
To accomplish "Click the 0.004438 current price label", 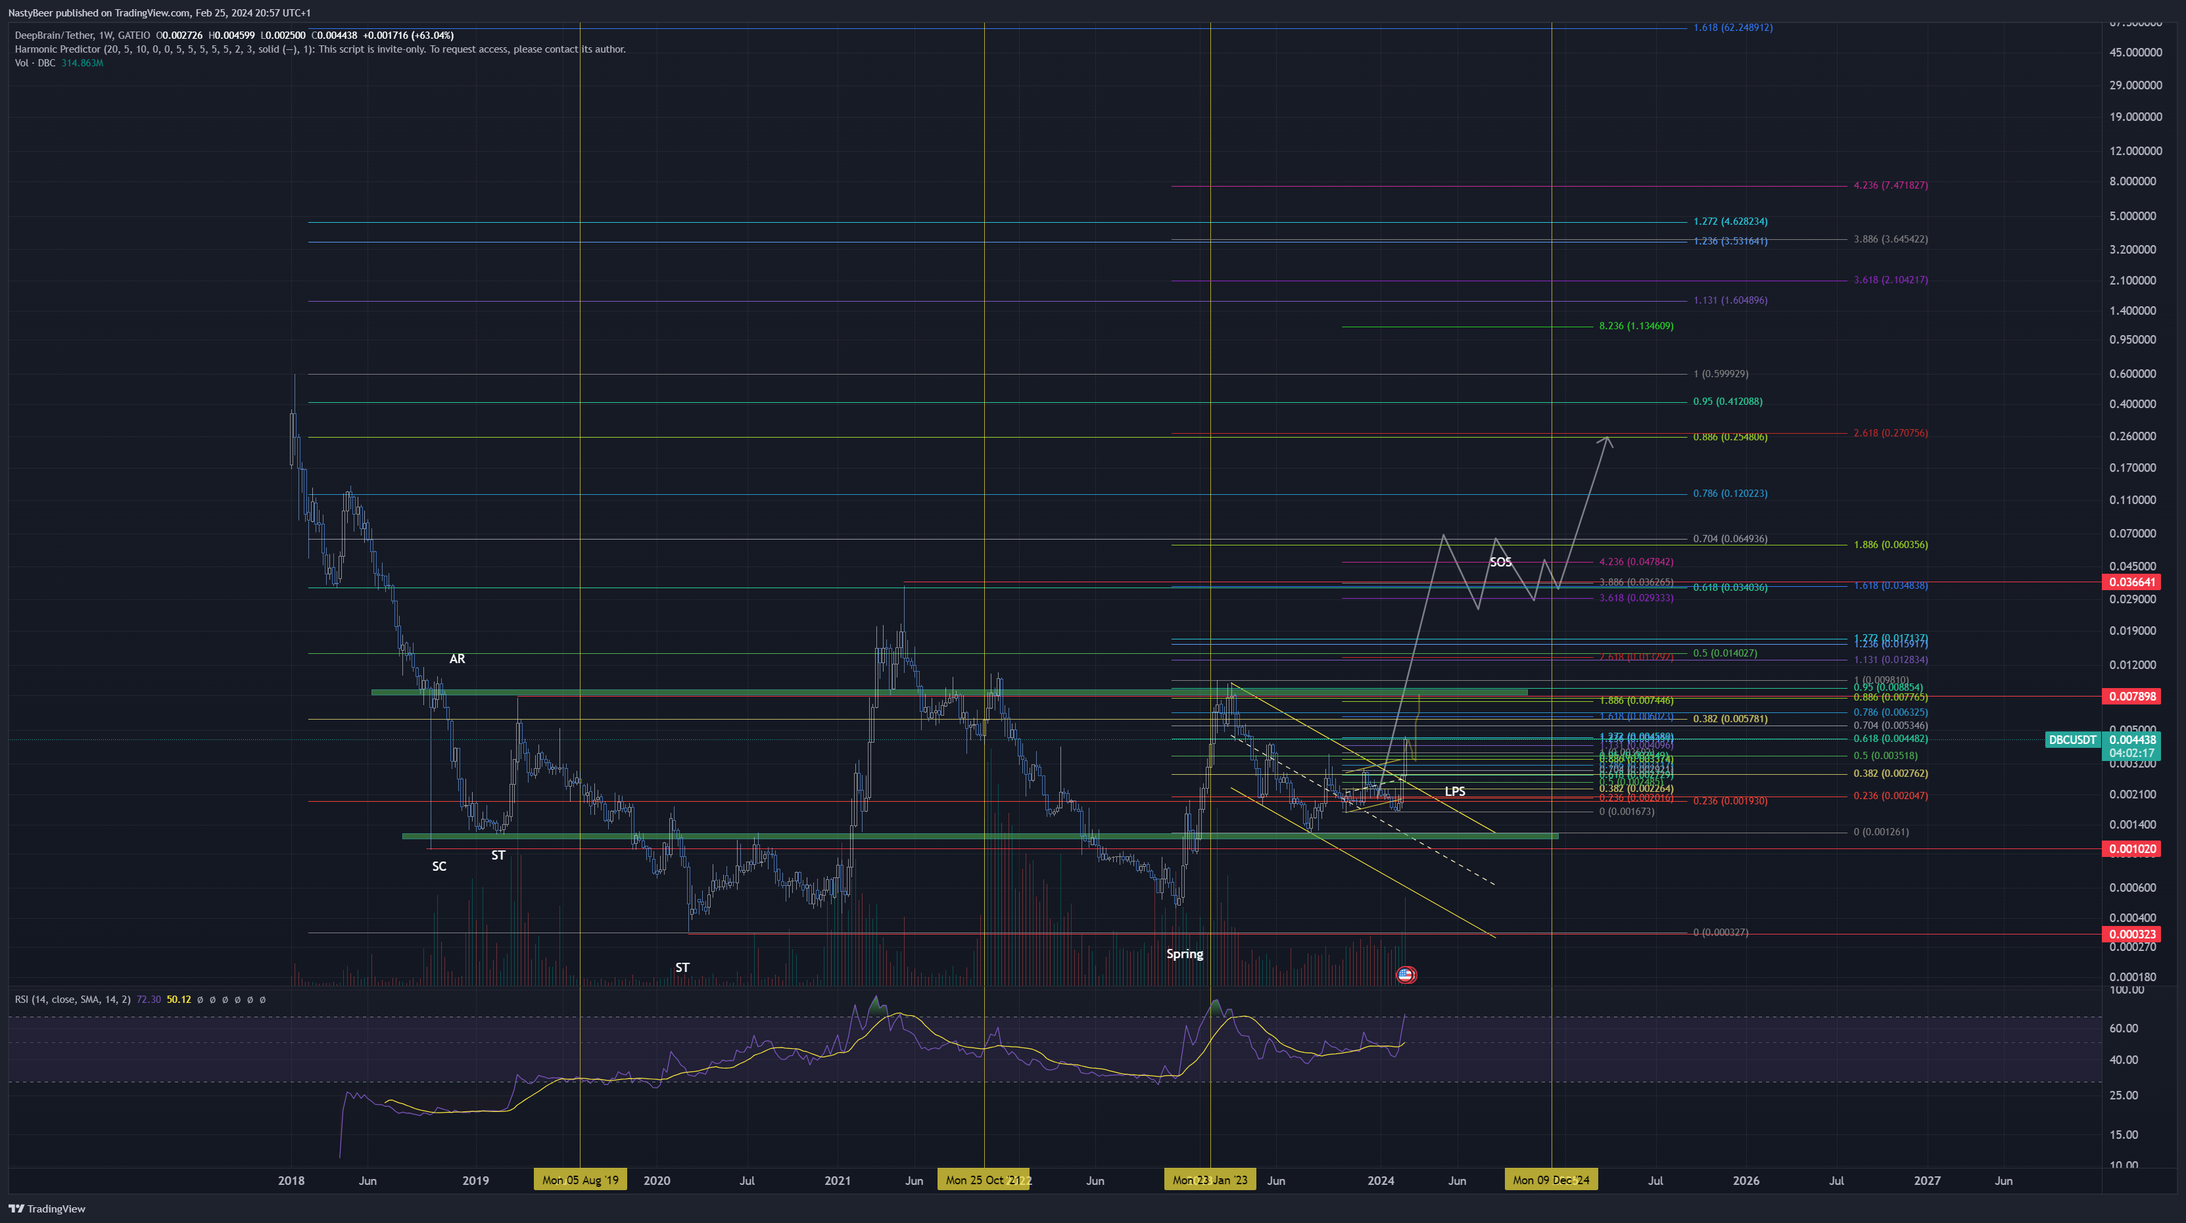I will pyautogui.click(x=2131, y=739).
